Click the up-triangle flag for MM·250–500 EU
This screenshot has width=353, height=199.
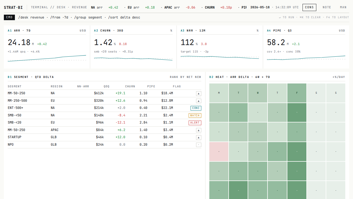[x=199, y=101]
